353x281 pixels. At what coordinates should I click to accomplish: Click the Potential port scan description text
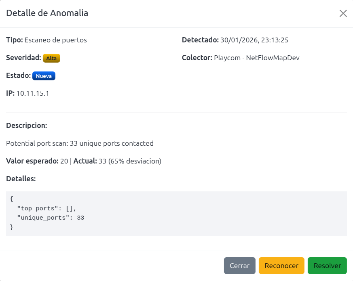point(80,143)
